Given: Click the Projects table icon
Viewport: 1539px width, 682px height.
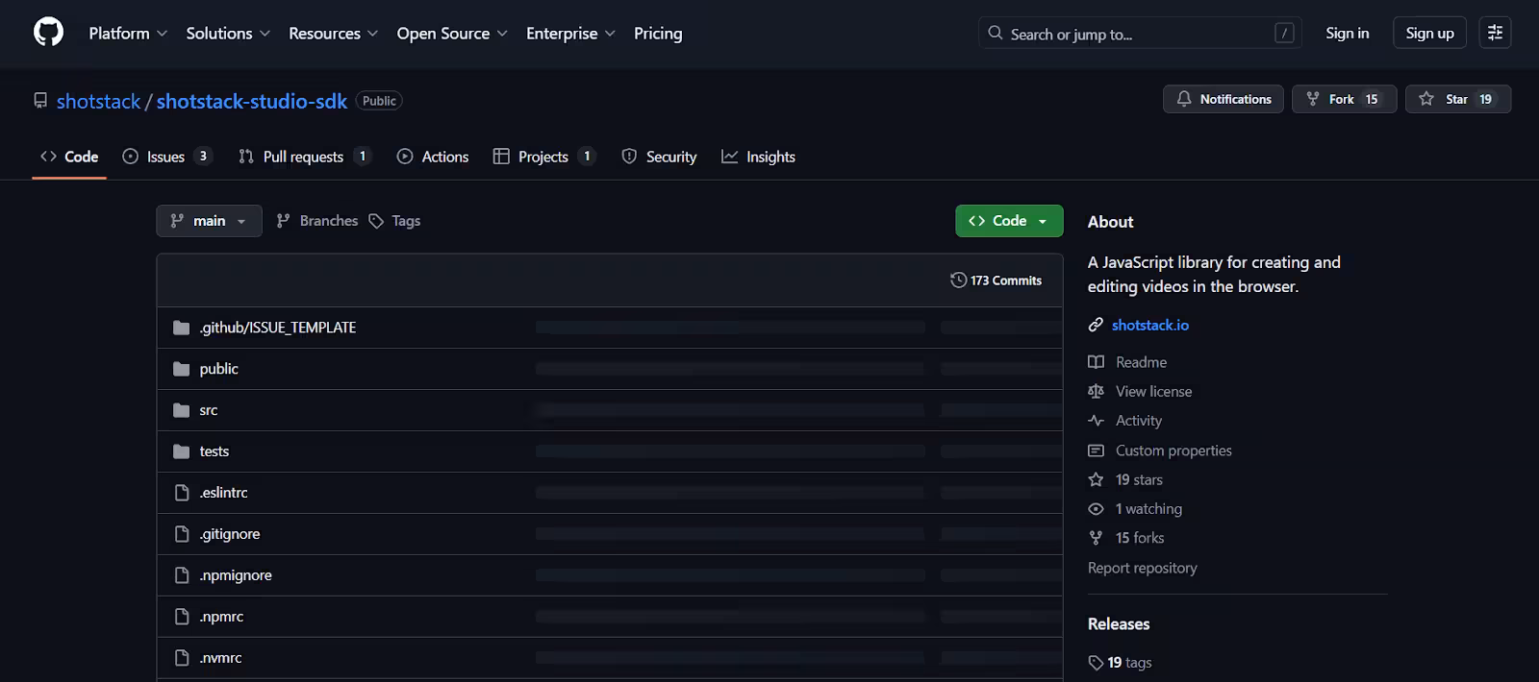Looking at the screenshot, I should 501,157.
